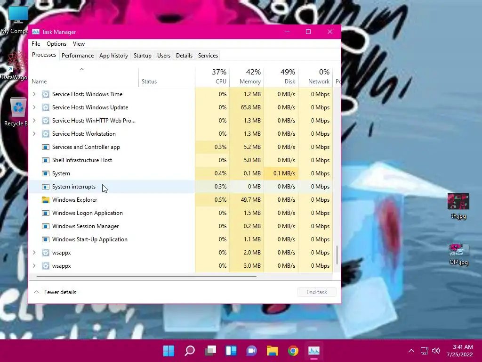Screen dimensions: 482x362
Task: Select the Shell Infrastructure Host process name
Action: (82, 160)
